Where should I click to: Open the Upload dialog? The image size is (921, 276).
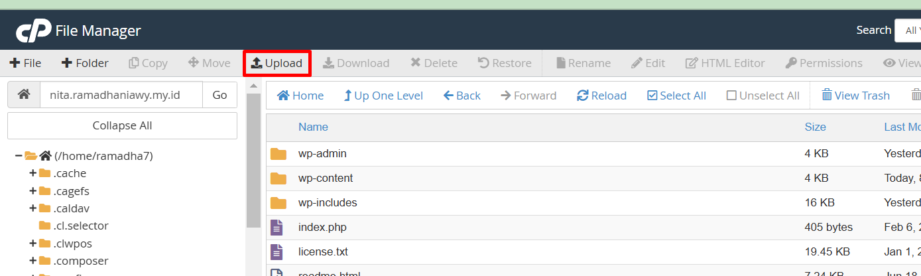point(277,64)
